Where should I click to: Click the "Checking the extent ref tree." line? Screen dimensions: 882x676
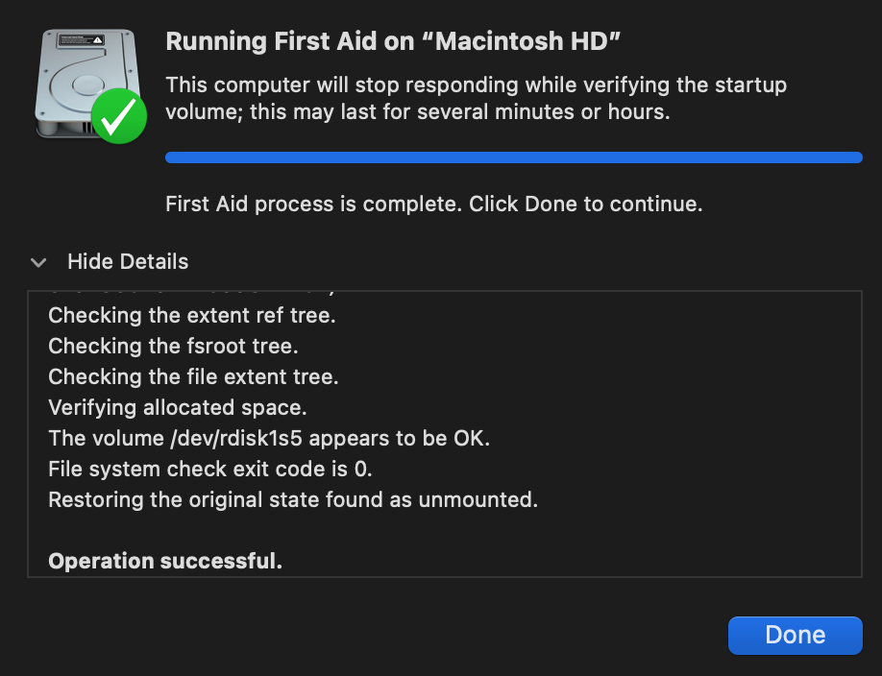192,316
